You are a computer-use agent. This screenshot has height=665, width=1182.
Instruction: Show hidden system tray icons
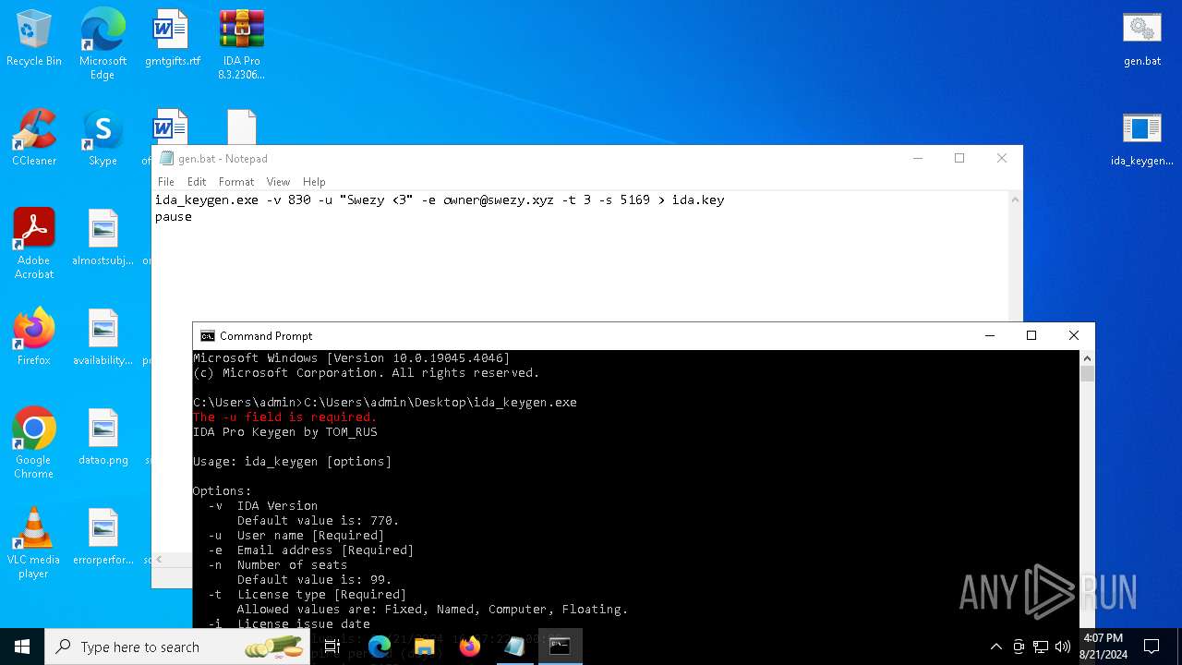pos(995,647)
